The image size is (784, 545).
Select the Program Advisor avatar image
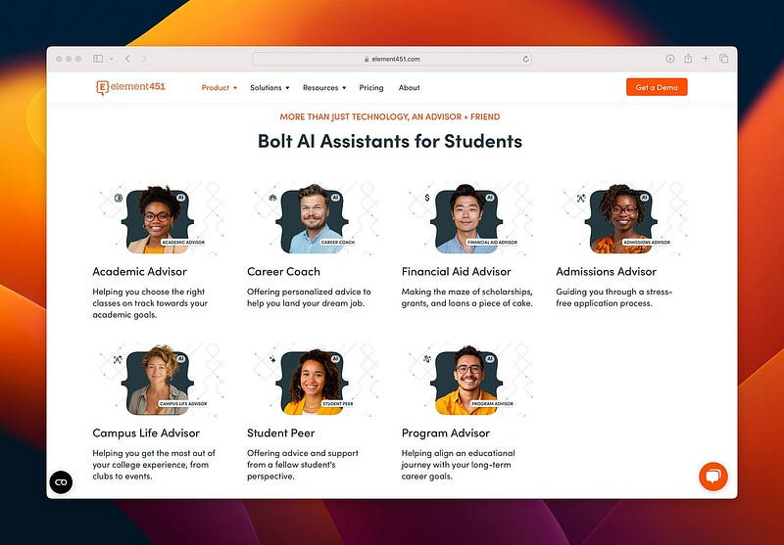(x=466, y=381)
